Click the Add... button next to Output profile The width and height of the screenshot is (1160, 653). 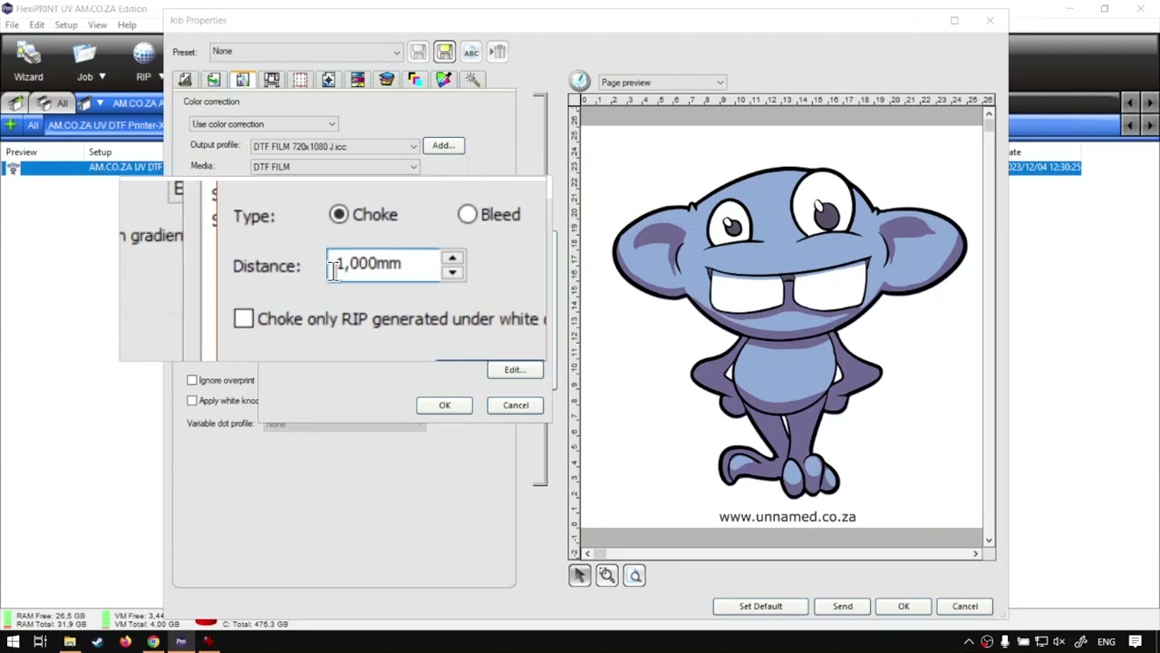point(443,145)
